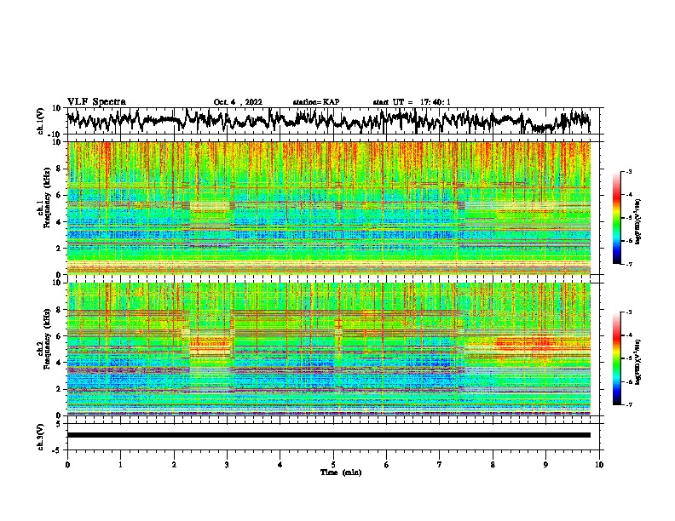The height and width of the screenshot is (521, 675).
Task: Click the '9' tick on time axis
Action: [x=545, y=465]
